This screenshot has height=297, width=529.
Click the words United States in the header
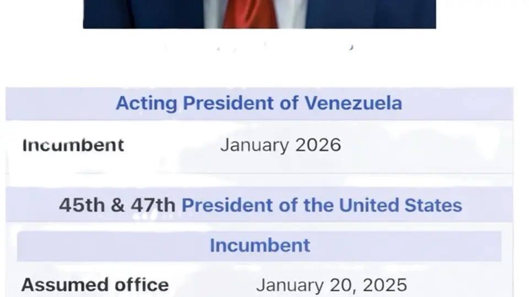[x=400, y=205]
